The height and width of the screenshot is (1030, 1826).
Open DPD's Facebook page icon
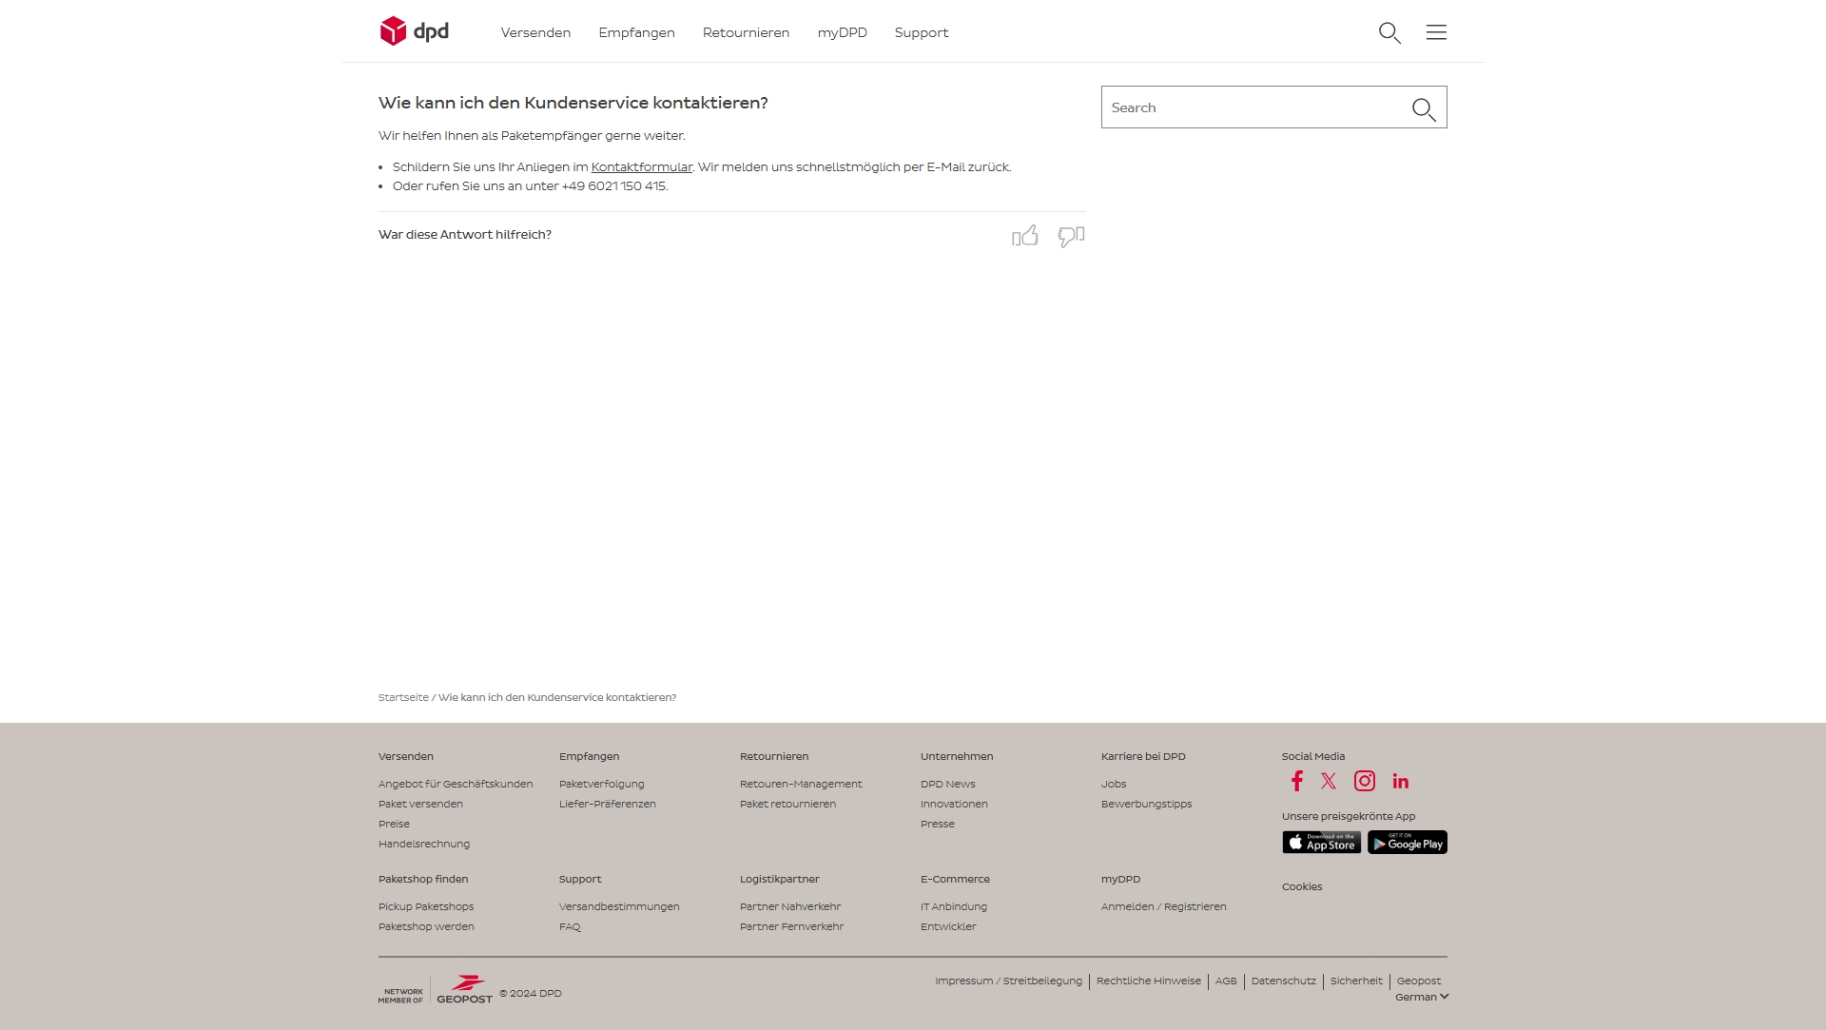click(1296, 781)
